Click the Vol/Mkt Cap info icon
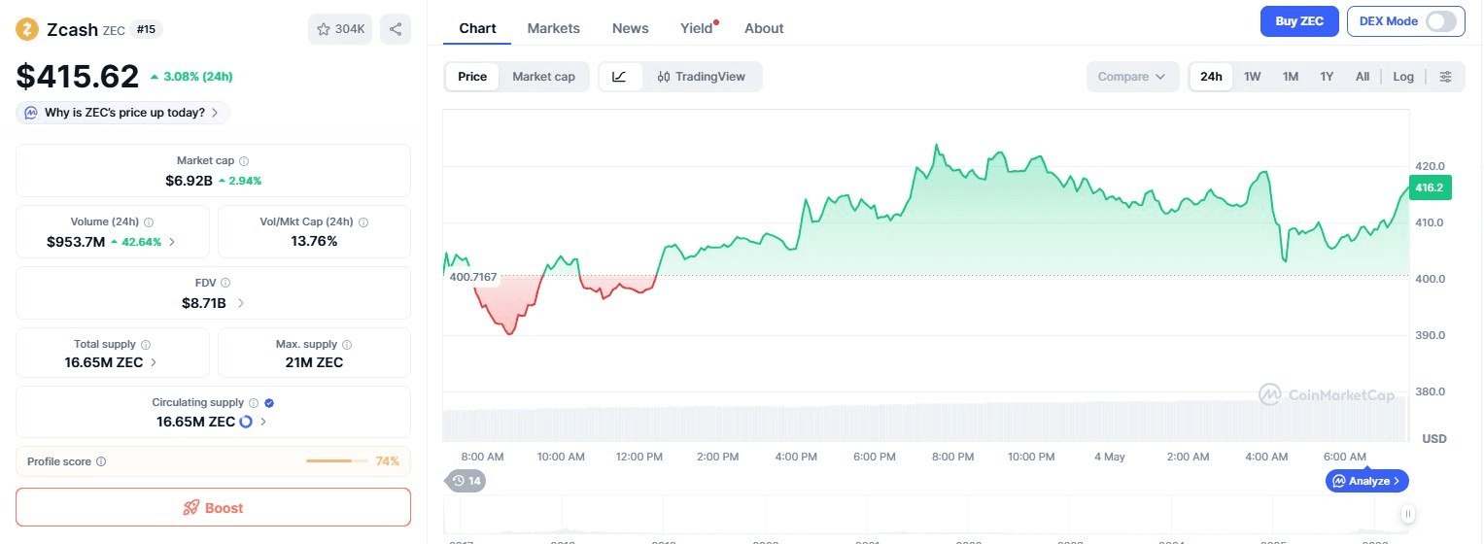Image resolution: width=1484 pixels, height=544 pixels. (363, 222)
